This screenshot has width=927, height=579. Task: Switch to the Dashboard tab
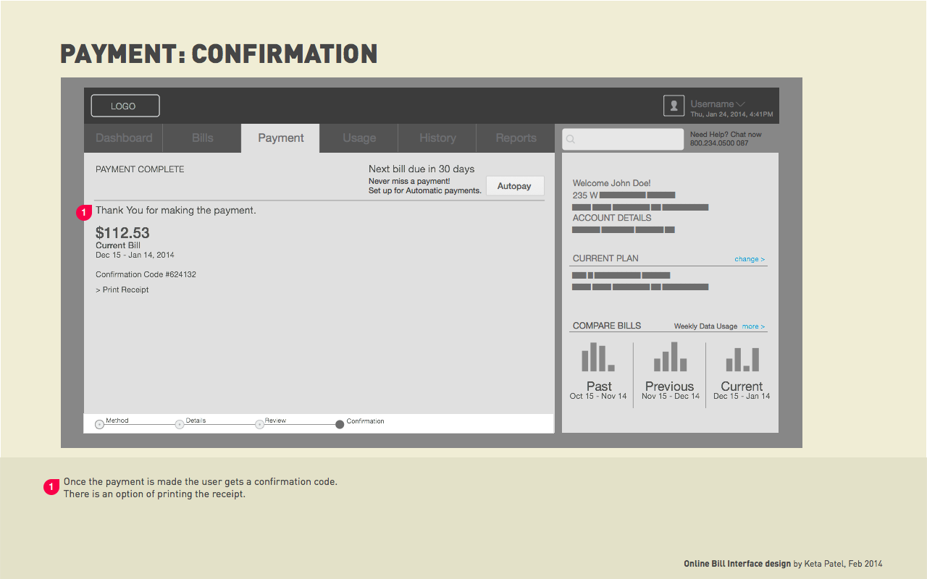coord(124,138)
